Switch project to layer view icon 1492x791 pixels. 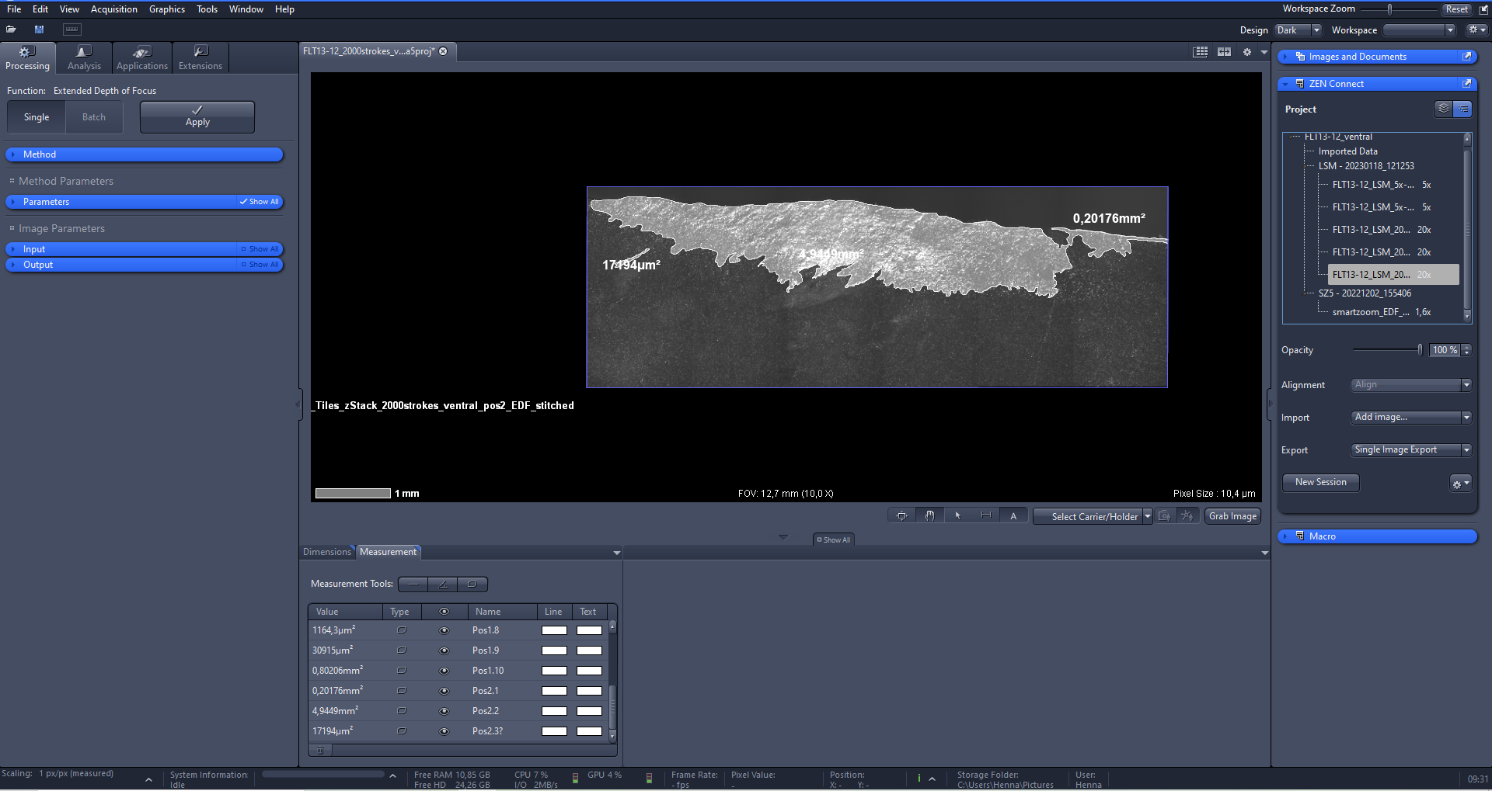(1443, 109)
